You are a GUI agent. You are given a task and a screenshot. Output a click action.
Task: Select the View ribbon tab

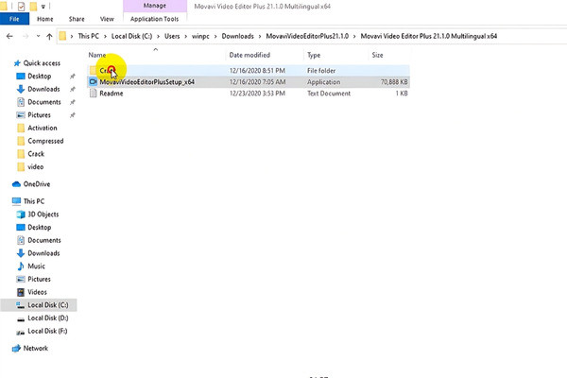[107, 19]
